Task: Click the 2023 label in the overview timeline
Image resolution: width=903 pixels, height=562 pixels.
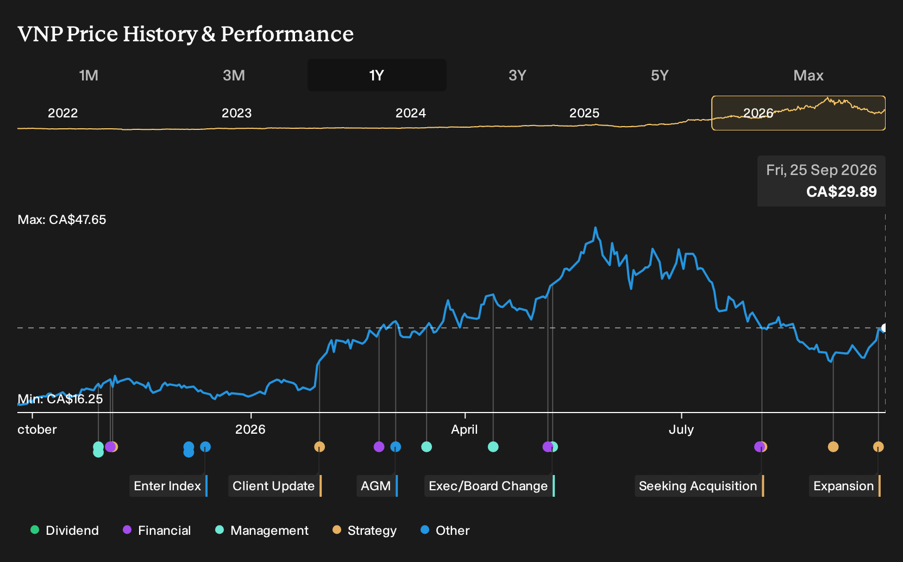Action: [x=237, y=113]
